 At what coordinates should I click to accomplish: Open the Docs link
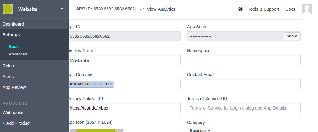coord(290,9)
